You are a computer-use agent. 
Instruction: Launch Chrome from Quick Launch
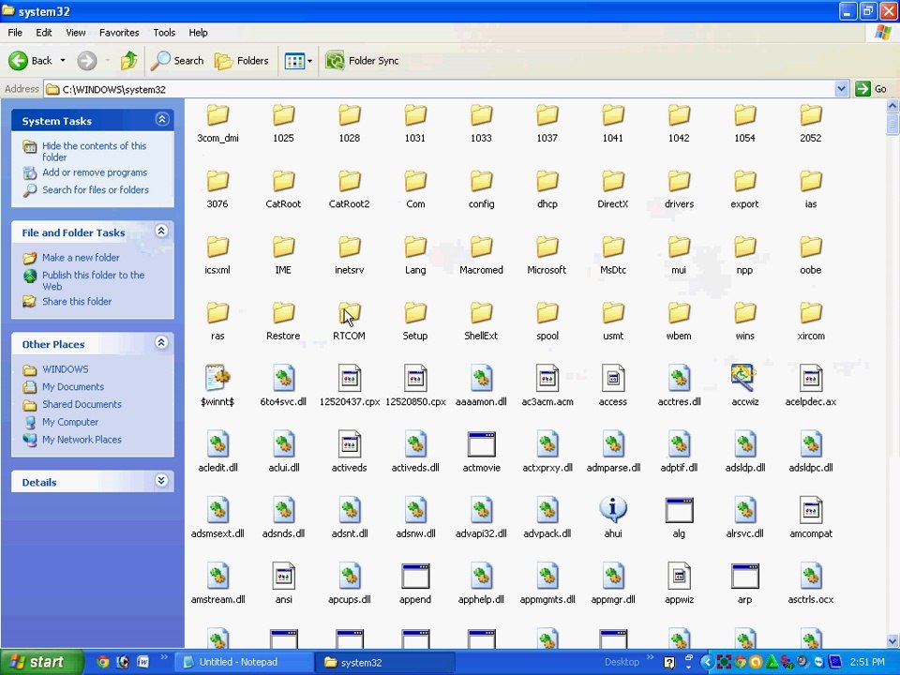pyautogui.click(x=102, y=662)
